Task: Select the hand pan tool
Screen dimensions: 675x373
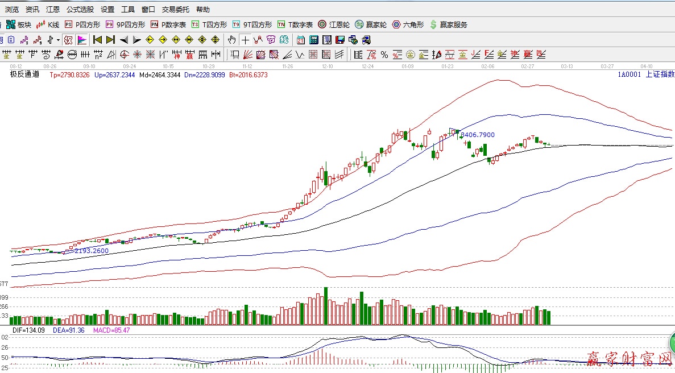Action: (x=231, y=40)
